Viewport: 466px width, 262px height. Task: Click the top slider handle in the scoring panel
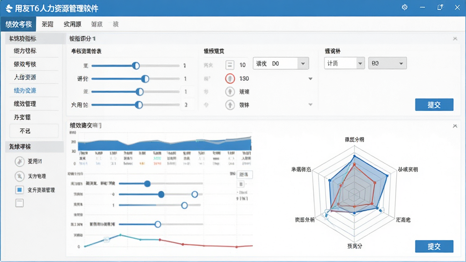(x=136, y=65)
